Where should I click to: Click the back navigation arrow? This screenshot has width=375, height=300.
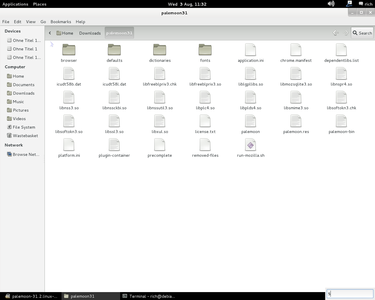pyautogui.click(x=336, y=33)
